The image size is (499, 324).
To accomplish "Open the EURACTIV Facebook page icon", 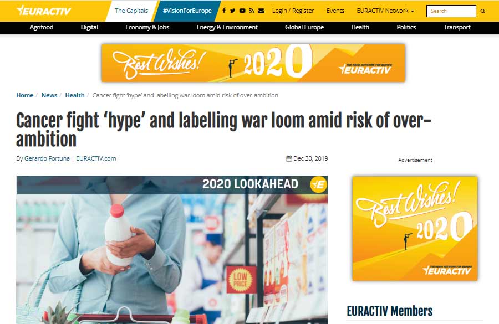I will tap(224, 11).
